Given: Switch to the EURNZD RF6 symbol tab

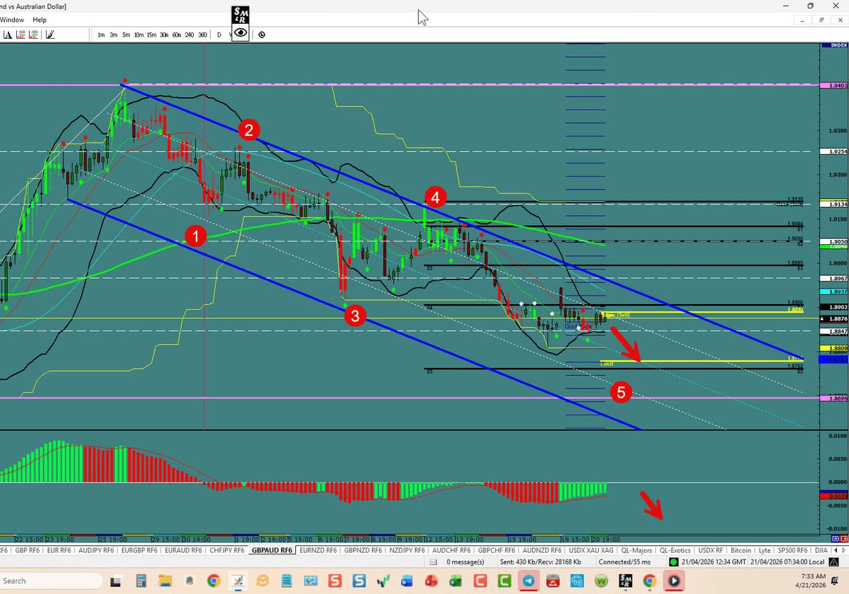Looking at the screenshot, I should point(317,550).
